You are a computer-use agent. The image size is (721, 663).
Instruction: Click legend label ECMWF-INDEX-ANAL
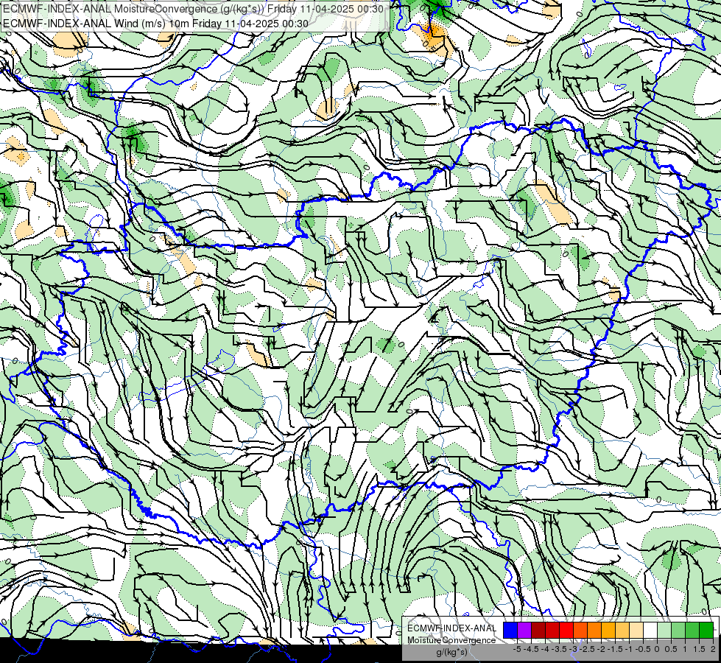click(x=452, y=628)
